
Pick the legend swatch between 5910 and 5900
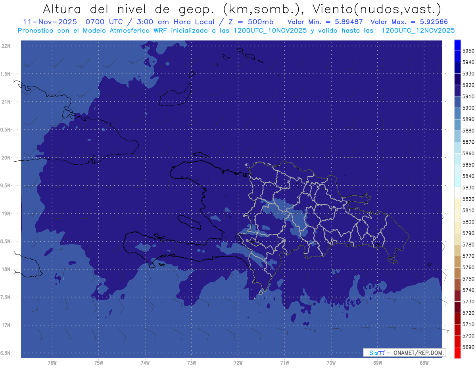pos(457,102)
